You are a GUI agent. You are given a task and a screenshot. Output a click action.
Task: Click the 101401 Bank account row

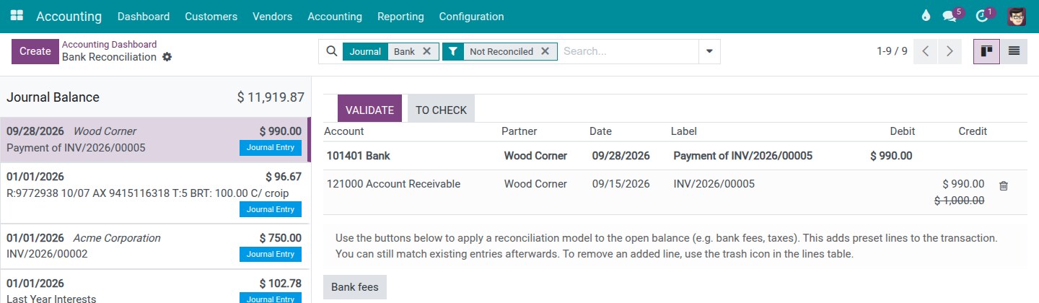(675, 156)
